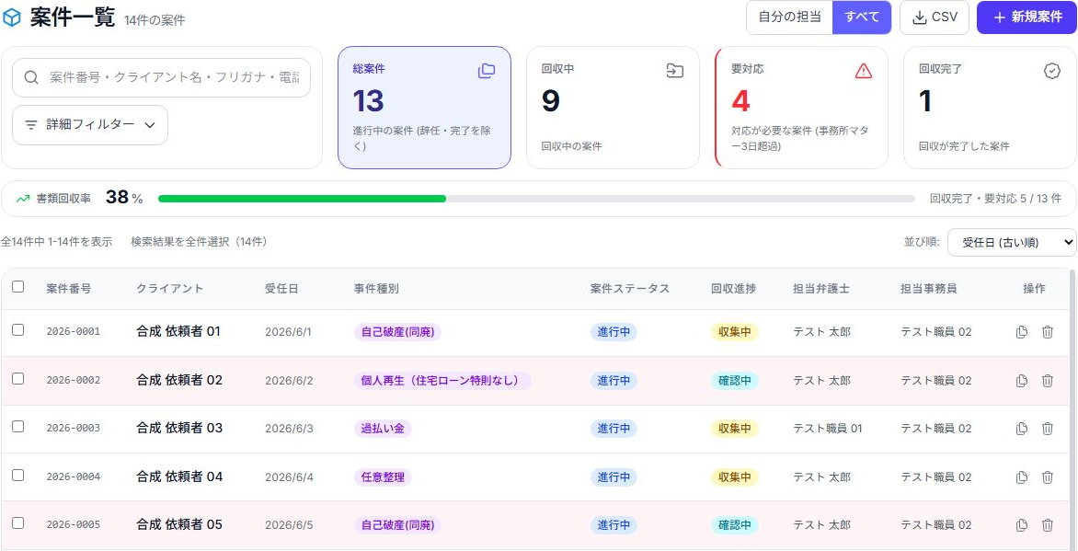Click the copy-stack icon on the 総案件 card
This screenshot has width=1078, height=551.
pyautogui.click(x=486, y=70)
